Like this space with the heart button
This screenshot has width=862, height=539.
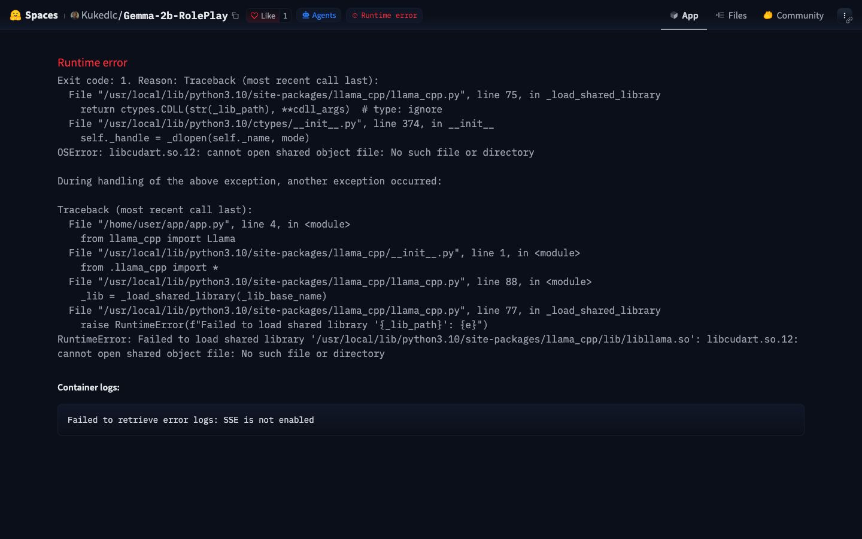(x=263, y=16)
